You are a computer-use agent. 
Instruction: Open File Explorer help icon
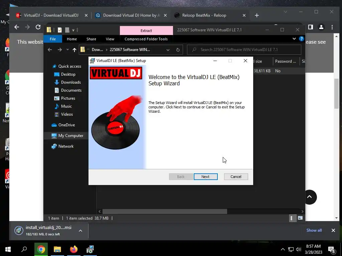tap(302, 39)
